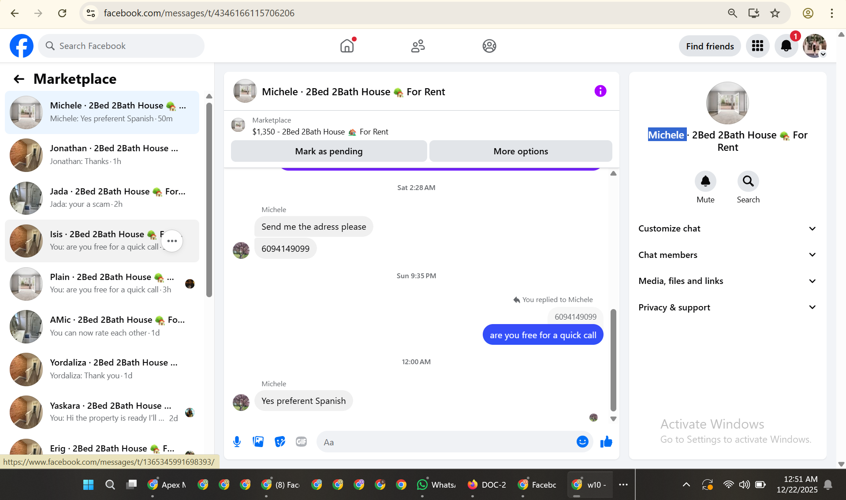846x500 pixels.
Task: Reload the page with the browser refresh icon
Action: (62, 13)
